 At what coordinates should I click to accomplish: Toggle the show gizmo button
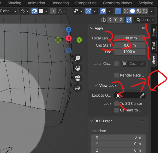tap(88, 11)
